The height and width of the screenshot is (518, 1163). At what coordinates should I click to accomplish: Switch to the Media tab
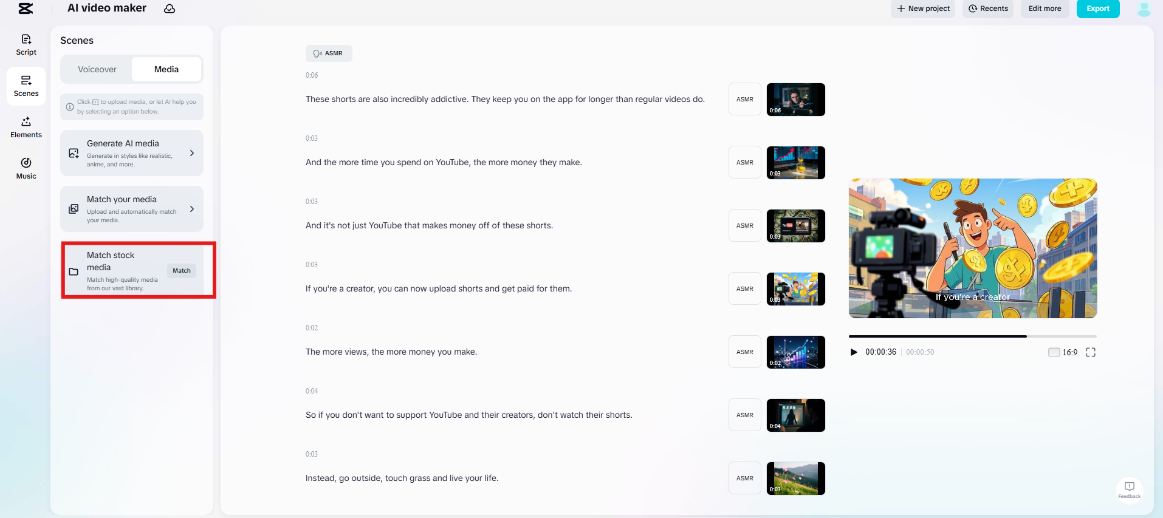point(166,69)
